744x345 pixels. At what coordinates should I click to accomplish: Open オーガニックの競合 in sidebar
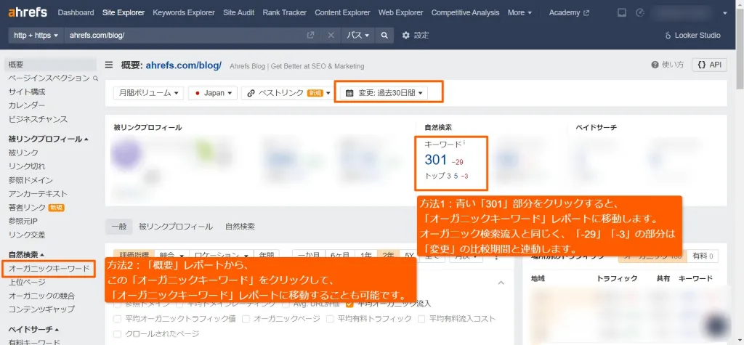[x=41, y=296]
